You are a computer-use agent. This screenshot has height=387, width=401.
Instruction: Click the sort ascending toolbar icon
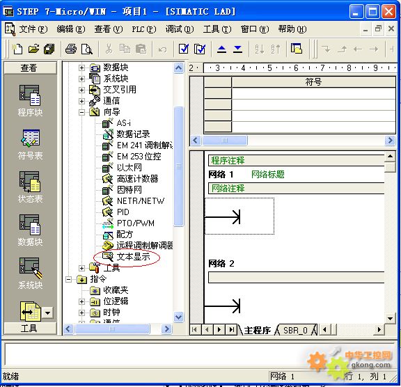pyautogui.click(x=259, y=49)
